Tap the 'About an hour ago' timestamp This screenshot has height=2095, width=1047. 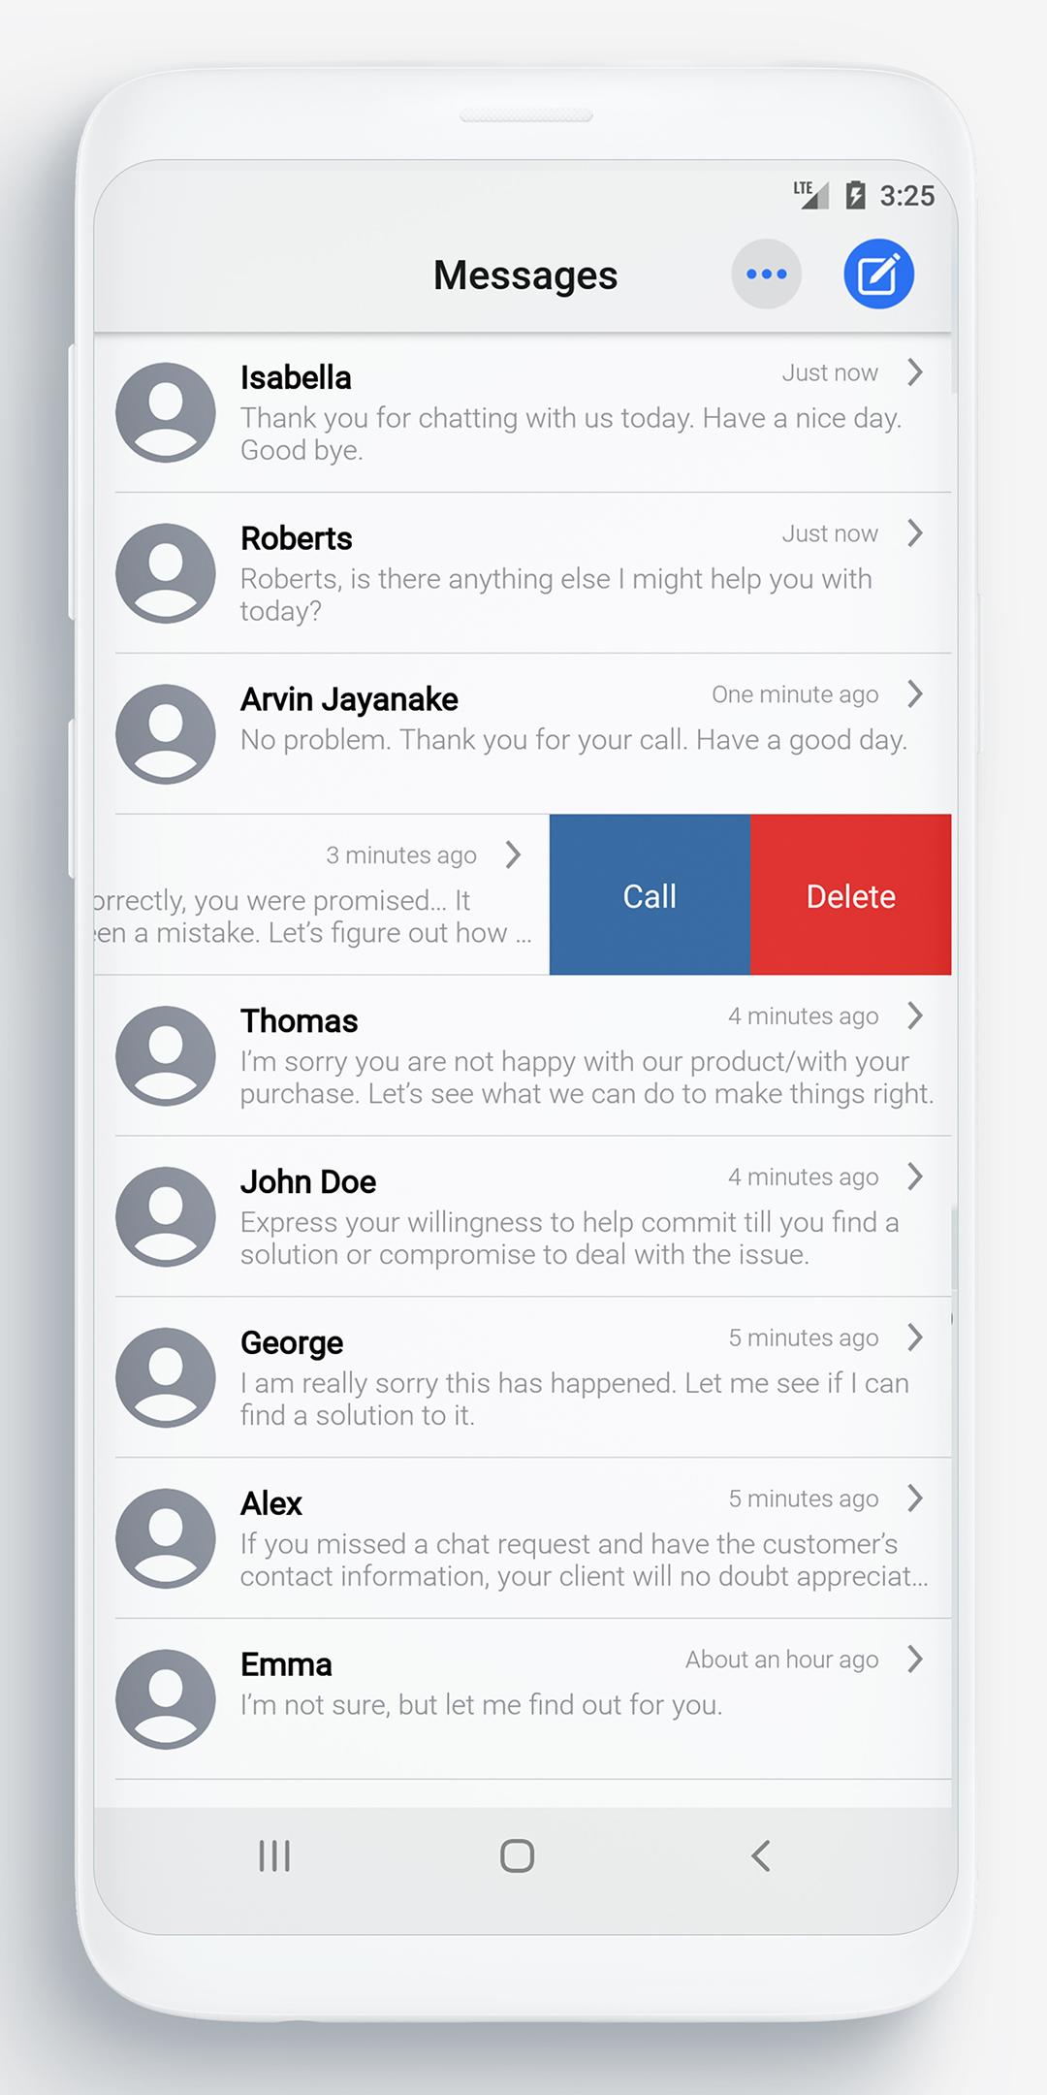(x=782, y=1660)
